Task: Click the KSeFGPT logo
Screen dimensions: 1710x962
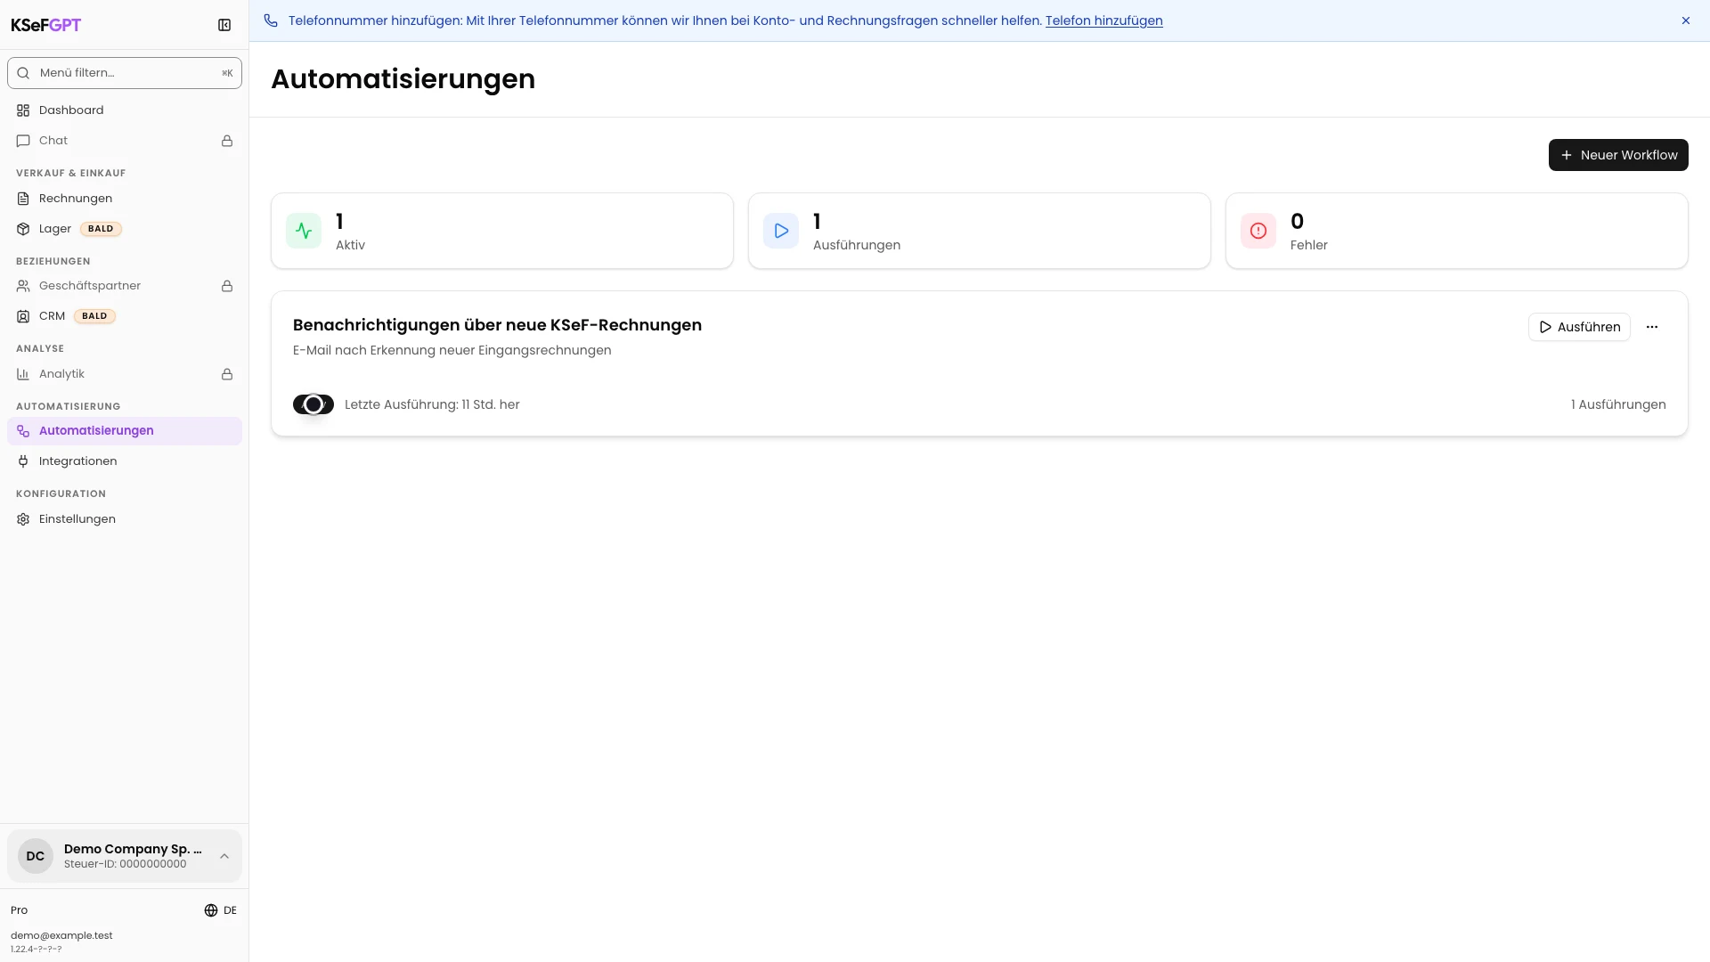Action: coord(45,25)
